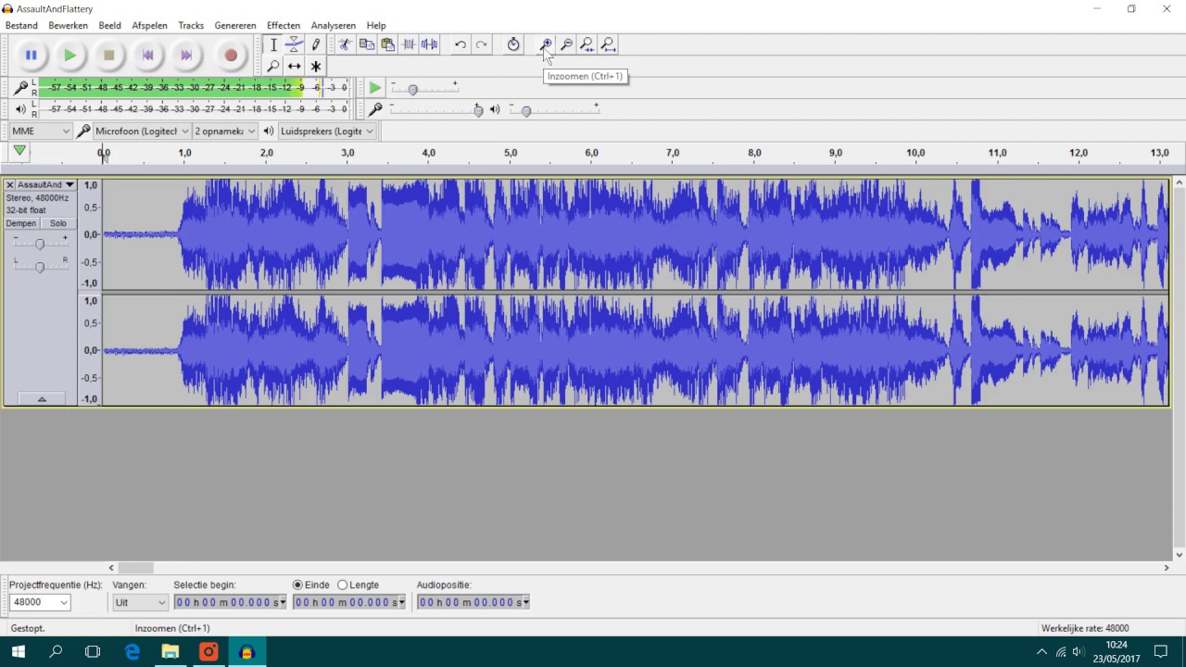
Task: Click the recording meter microphone icon
Action: [20, 88]
